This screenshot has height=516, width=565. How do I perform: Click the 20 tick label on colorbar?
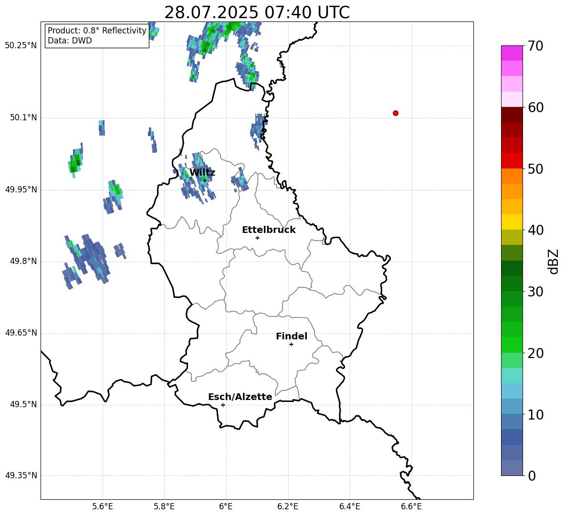(535, 353)
